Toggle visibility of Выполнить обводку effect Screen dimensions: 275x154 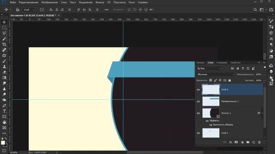pos(211,125)
